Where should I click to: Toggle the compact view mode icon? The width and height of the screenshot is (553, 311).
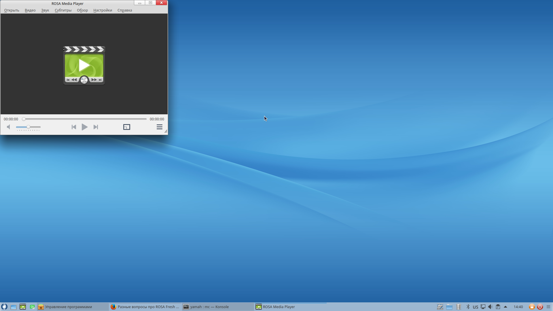(x=127, y=127)
